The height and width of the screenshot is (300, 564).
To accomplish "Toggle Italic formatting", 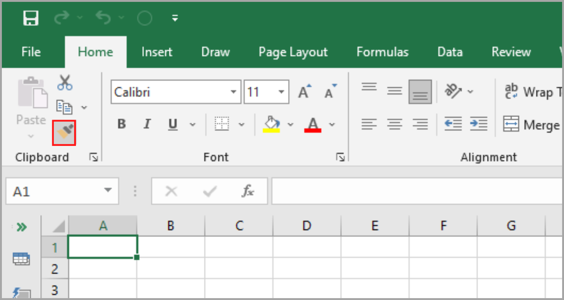I will 147,124.
